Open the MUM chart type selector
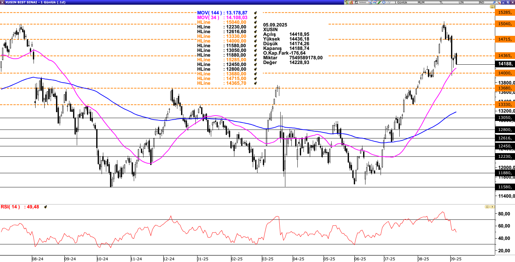Screen dimensions: 515x262 (x=421, y=2)
